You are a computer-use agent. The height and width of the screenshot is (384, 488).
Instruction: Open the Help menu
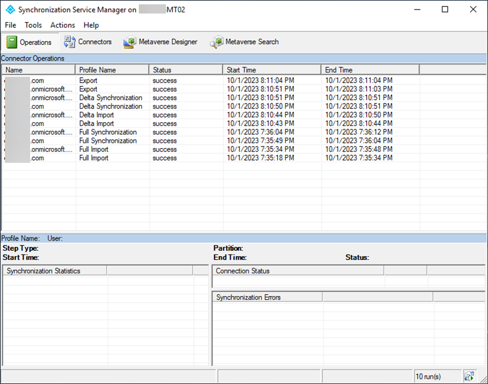tap(91, 25)
